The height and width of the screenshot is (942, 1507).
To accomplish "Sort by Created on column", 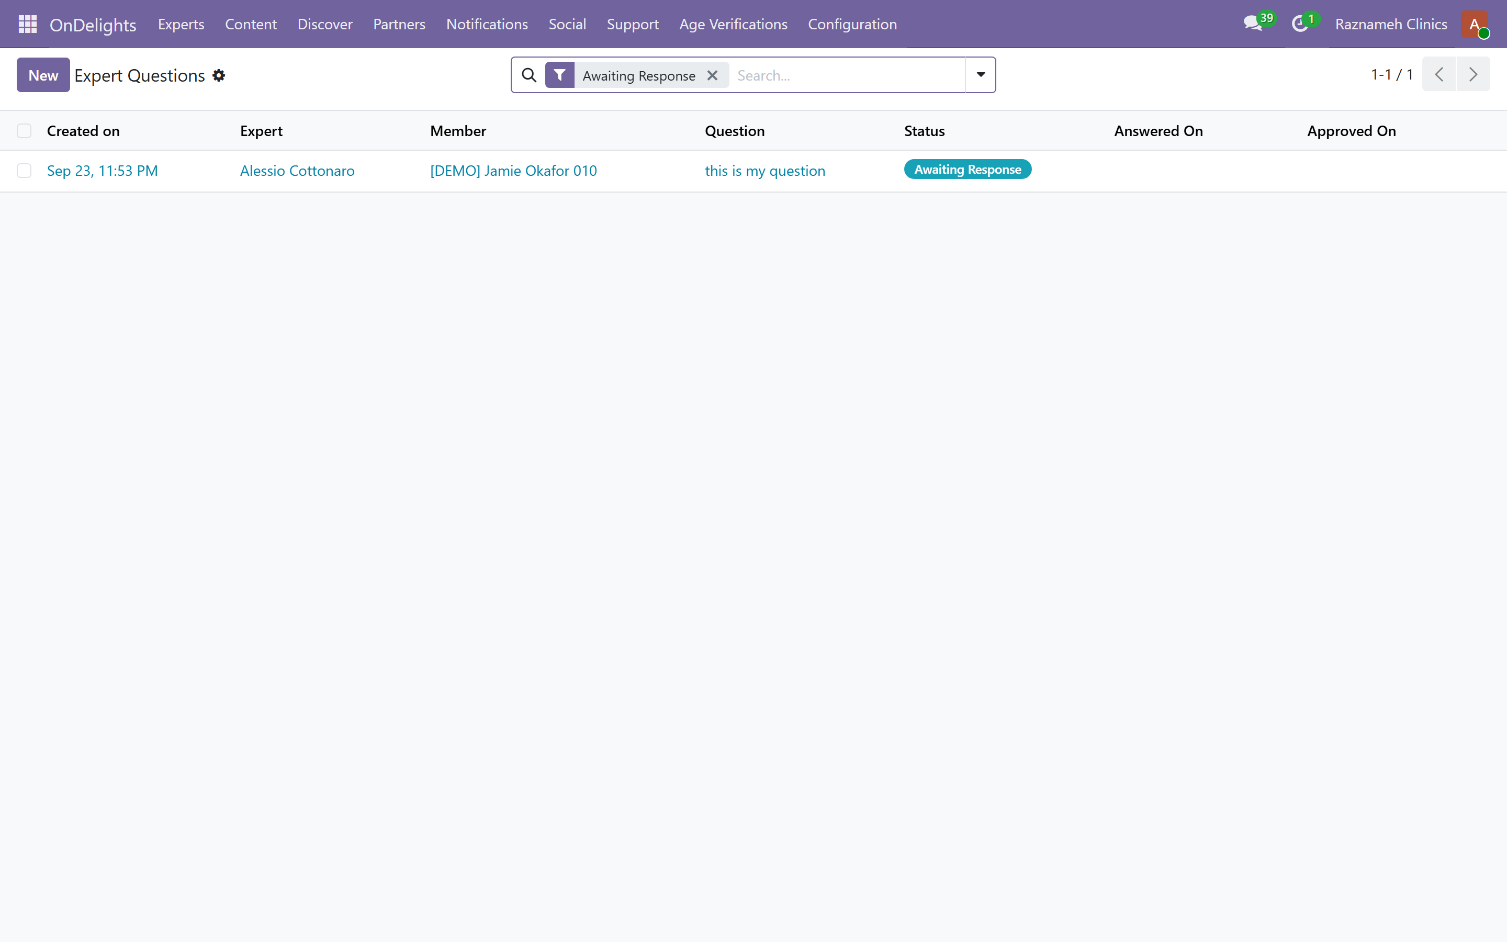I will point(83,131).
